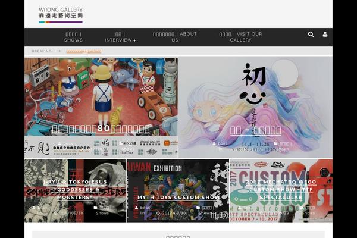Click clock date icon on Myth Toys post
The width and height of the screenshot is (357, 238).
pyautogui.click(x=158, y=213)
